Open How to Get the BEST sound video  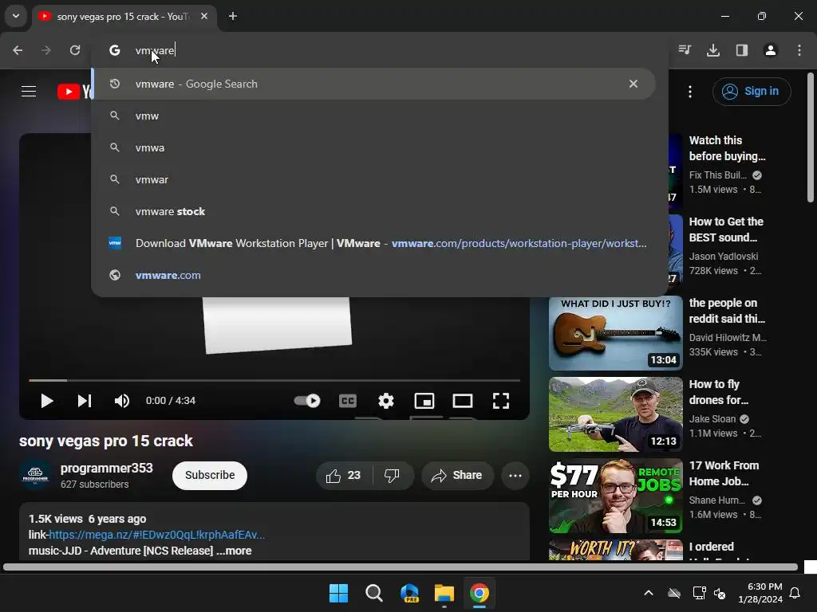tap(726, 229)
